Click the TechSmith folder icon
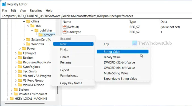 coord(20,71)
